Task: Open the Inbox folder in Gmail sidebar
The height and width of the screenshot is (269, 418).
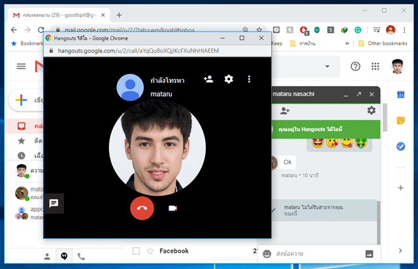Action: 25,126
